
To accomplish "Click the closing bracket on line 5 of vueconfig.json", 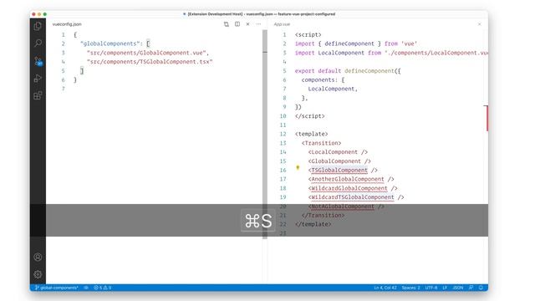I will point(82,70).
